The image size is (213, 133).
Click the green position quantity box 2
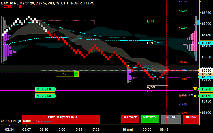[x=76, y=74]
